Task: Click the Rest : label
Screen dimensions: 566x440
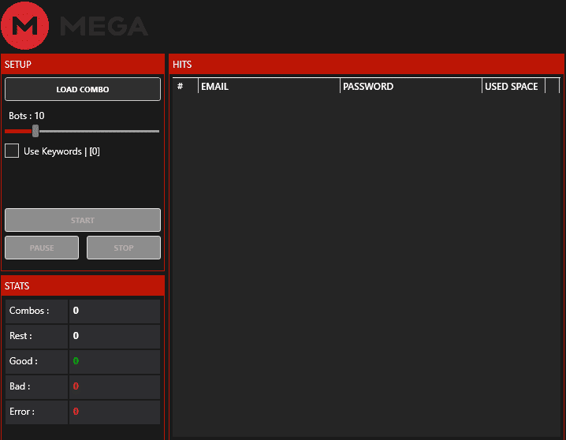Action: pyautogui.click(x=20, y=336)
